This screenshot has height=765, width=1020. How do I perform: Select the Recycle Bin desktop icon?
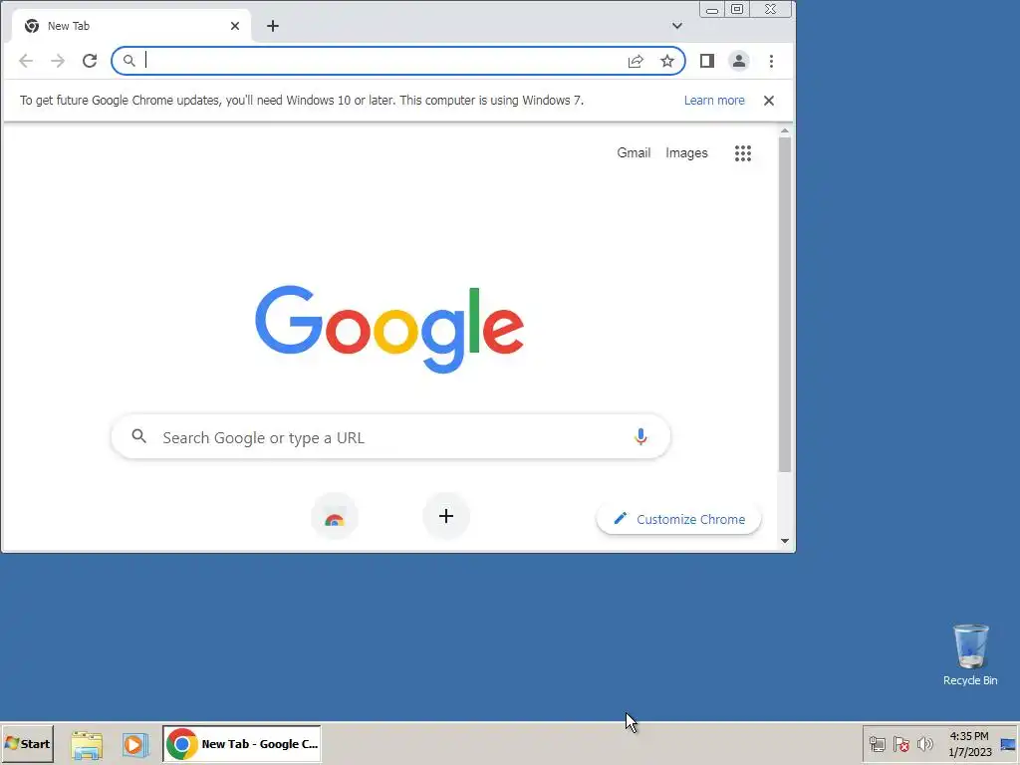click(970, 655)
